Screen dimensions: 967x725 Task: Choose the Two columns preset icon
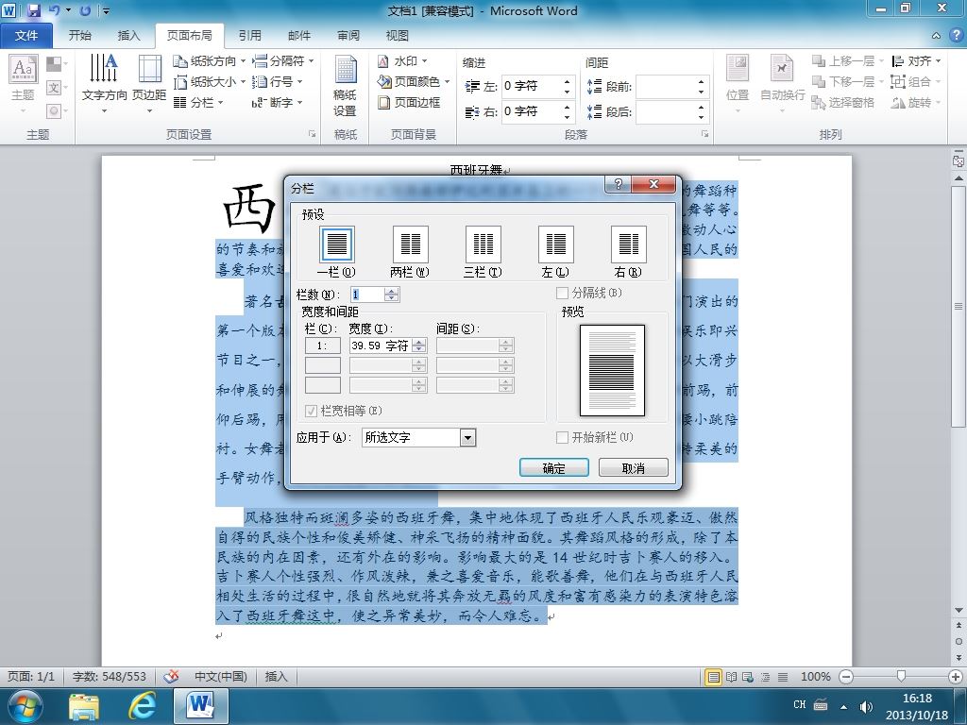pos(410,244)
